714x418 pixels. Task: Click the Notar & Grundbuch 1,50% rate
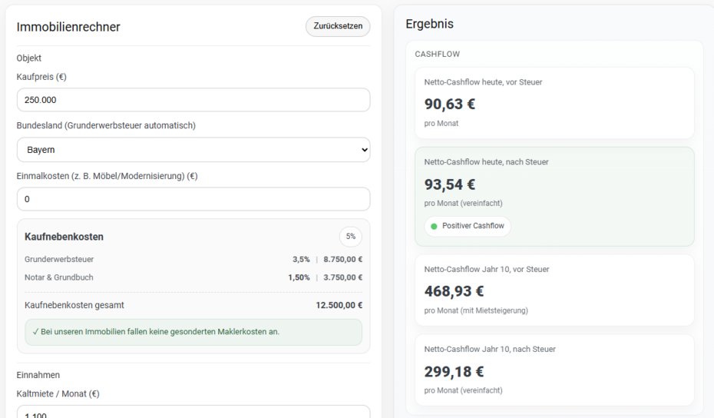pos(299,277)
